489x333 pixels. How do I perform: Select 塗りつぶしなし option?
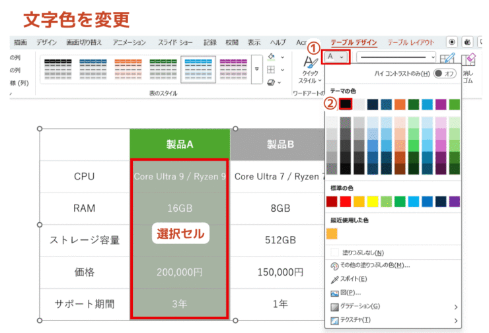(x=363, y=253)
